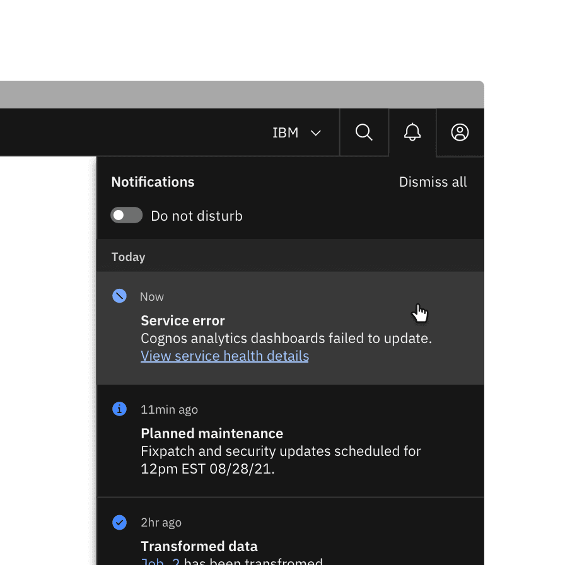
Task: Open View service health details link
Action: [x=224, y=356]
